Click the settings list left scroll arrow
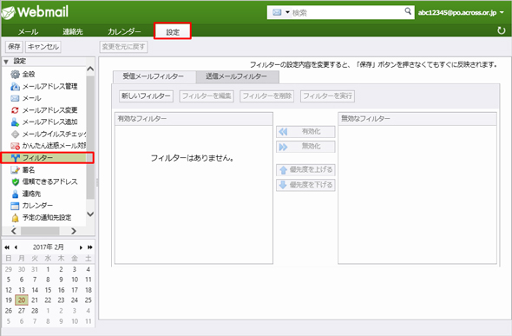 (x=14, y=231)
